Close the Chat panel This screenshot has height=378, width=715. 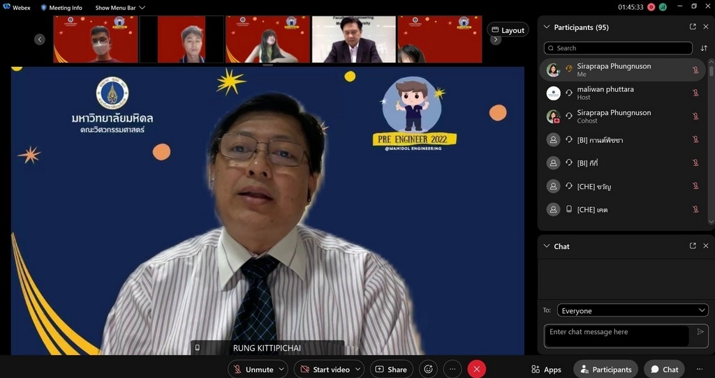(x=706, y=246)
